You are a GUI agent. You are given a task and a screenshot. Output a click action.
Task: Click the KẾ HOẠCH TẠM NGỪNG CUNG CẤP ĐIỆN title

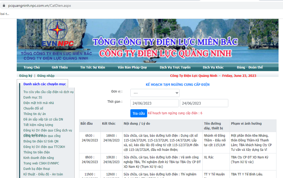tap(178, 85)
